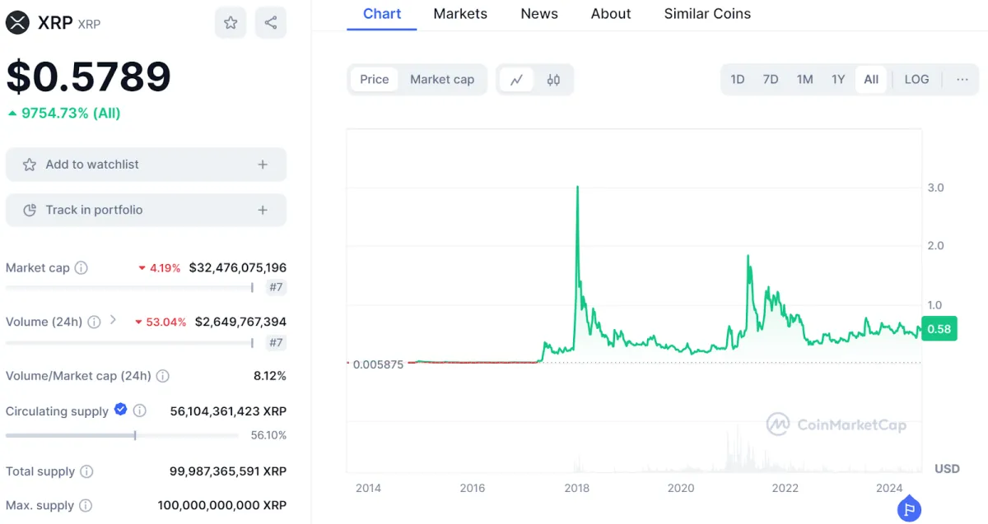Screen dimensions: 988x524
Task: Open the Chart tab
Action: 382,14
